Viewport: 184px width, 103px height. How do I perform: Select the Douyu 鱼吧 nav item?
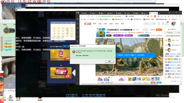pyautogui.click(x=122, y=24)
